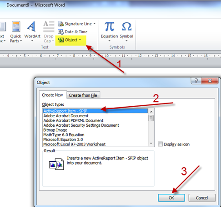Viewport: 221px width, 207px height.
Task: Cancel the Object dialog
Action: click(202, 198)
